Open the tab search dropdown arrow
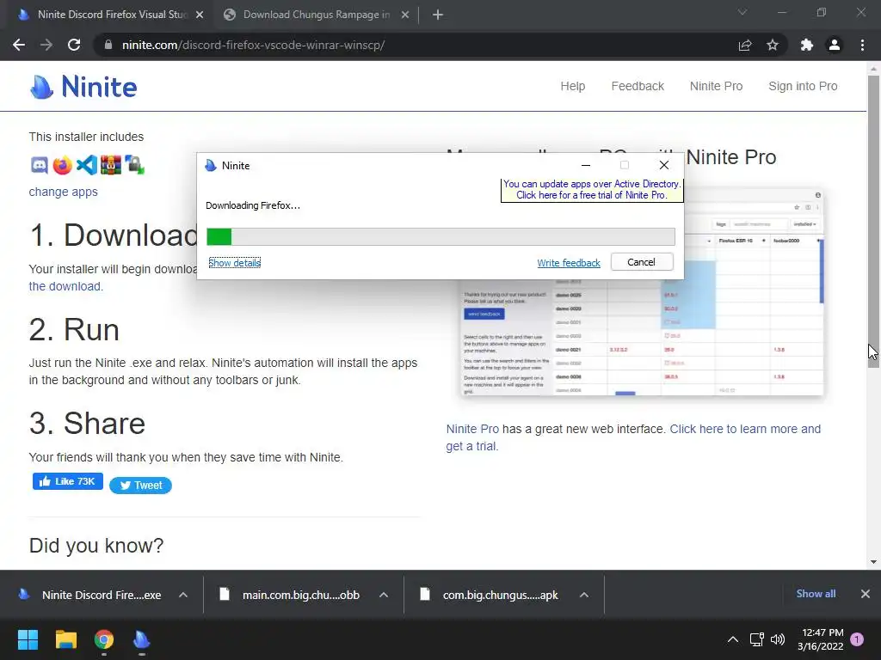 [x=742, y=12]
